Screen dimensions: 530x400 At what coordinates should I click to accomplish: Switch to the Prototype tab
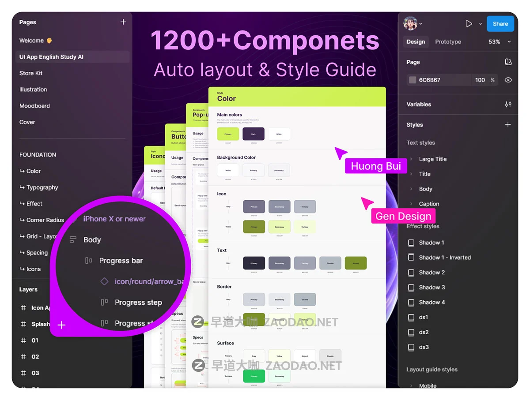click(x=448, y=42)
